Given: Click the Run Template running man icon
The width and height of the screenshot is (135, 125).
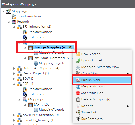Looking at the screenshot, I should (x=78, y=119).
